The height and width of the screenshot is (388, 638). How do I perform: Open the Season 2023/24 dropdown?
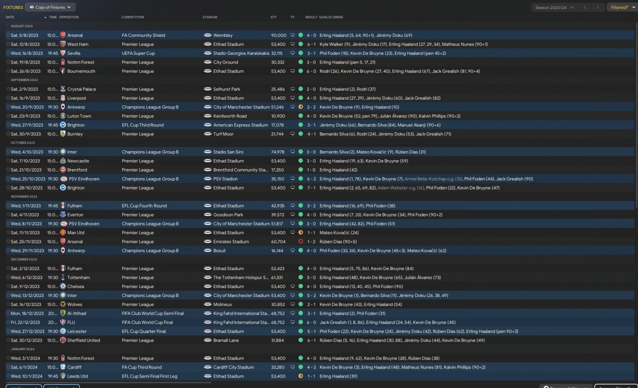click(x=553, y=7)
